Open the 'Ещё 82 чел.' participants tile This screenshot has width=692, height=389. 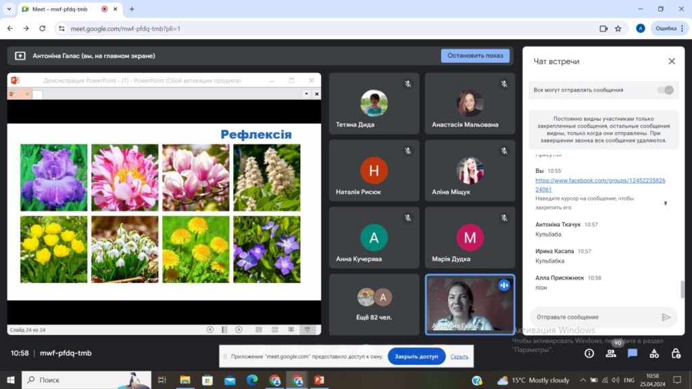374,305
